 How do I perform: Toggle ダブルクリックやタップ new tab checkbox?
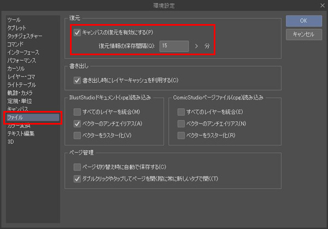[x=77, y=178]
